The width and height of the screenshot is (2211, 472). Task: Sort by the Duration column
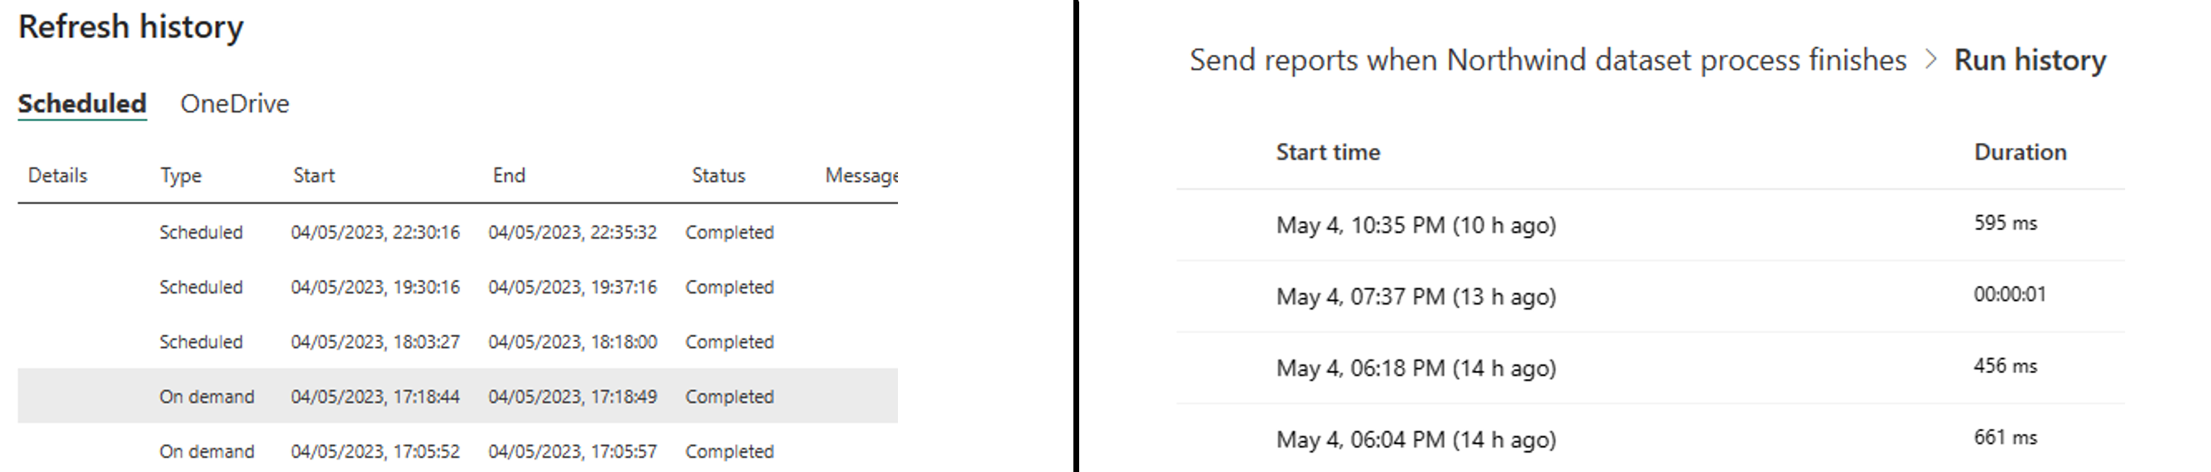[x=2021, y=151]
